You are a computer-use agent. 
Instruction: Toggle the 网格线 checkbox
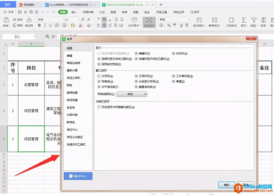pyautogui.click(x=99, y=82)
